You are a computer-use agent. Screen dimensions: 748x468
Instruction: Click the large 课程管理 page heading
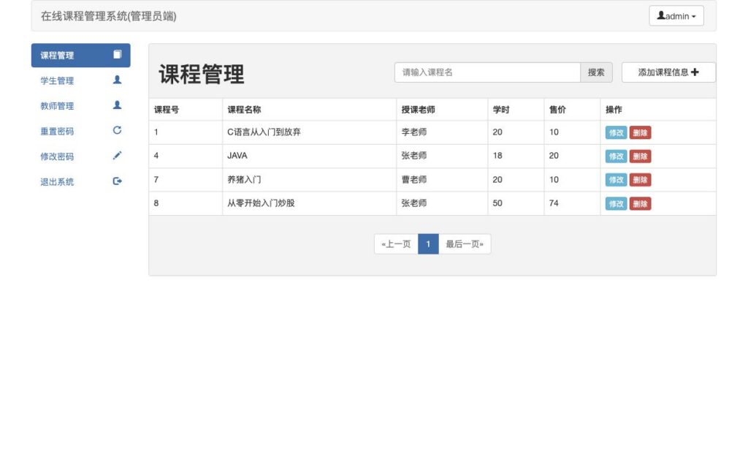pos(202,74)
